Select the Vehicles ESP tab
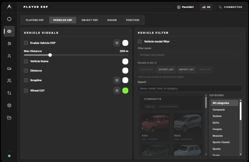249x162 pixels. point(63,20)
